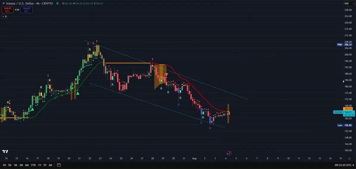
Task: Click the red down-arrow sell signal on the 29th
Action: tap(167, 74)
